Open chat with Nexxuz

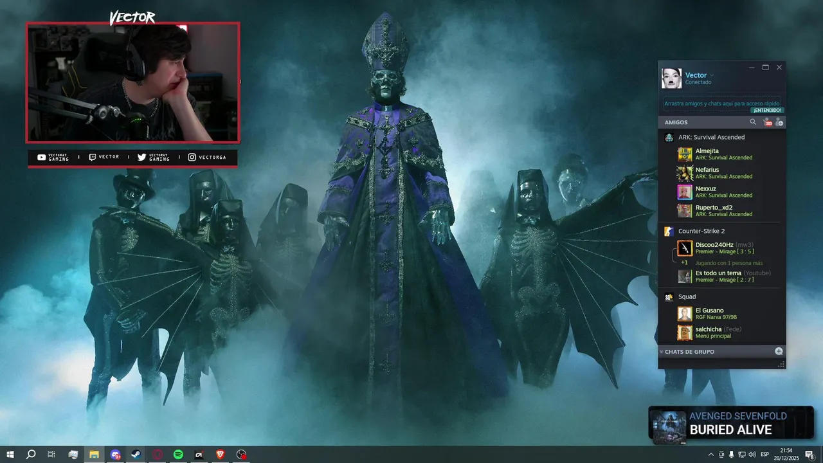click(x=722, y=192)
